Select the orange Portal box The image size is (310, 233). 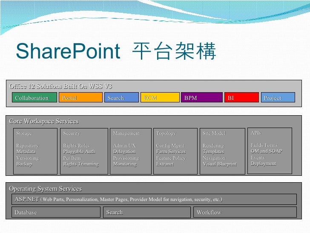pyautogui.click(x=80, y=97)
